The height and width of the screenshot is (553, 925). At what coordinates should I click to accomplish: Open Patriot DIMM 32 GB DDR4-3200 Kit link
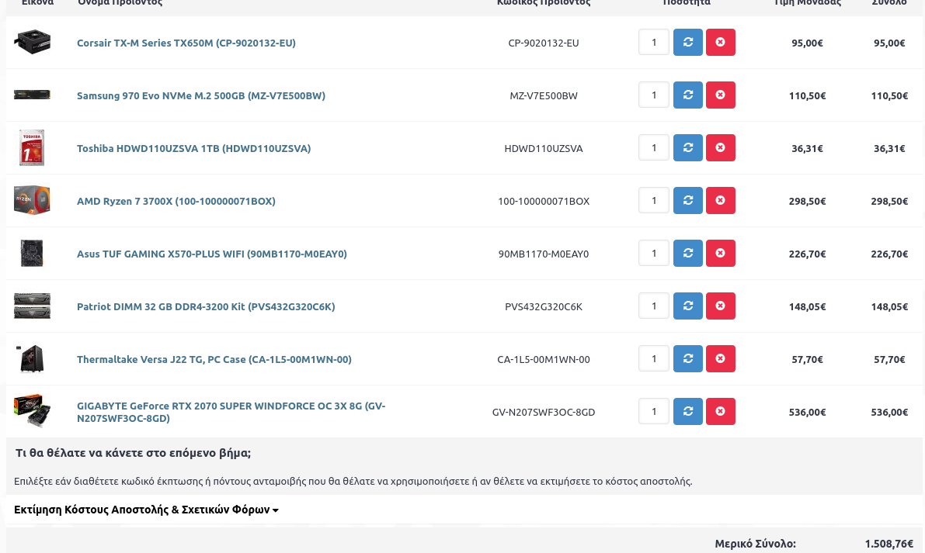[206, 306]
